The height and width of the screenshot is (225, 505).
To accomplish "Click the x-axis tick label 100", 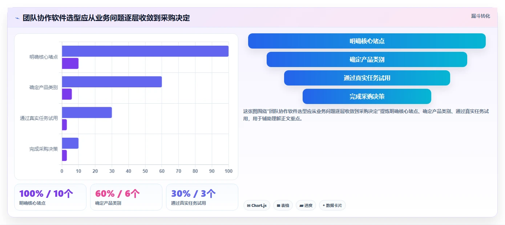I will [x=229, y=171].
